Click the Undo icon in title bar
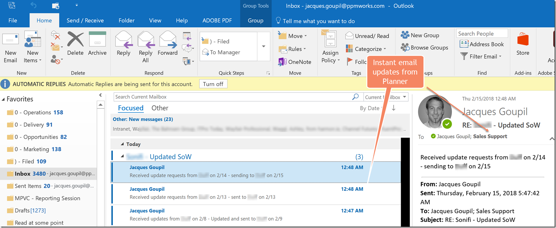The width and height of the screenshot is (556, 228). click(33, 5)
